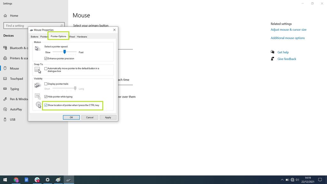Open the Wheel tab in Mouse Properties

(72, 36)
